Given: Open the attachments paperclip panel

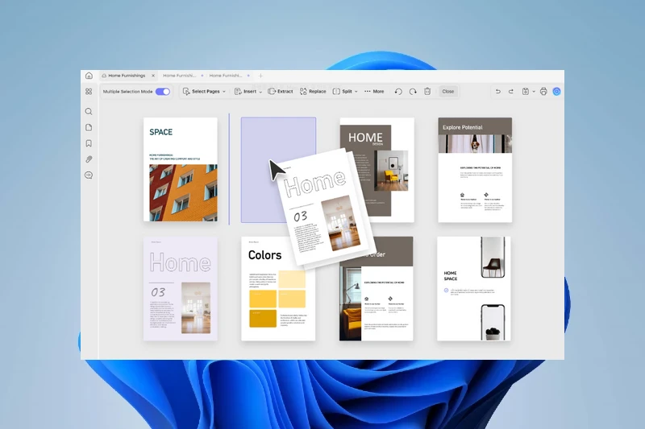Looking at the screenshot, I should [89, 159].
